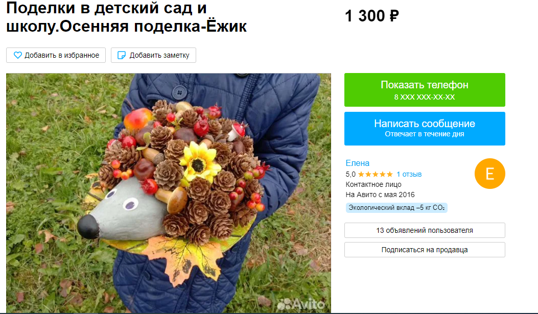Click the 5,0 rating score
The image size is (538, 314).
coord(350,174)
